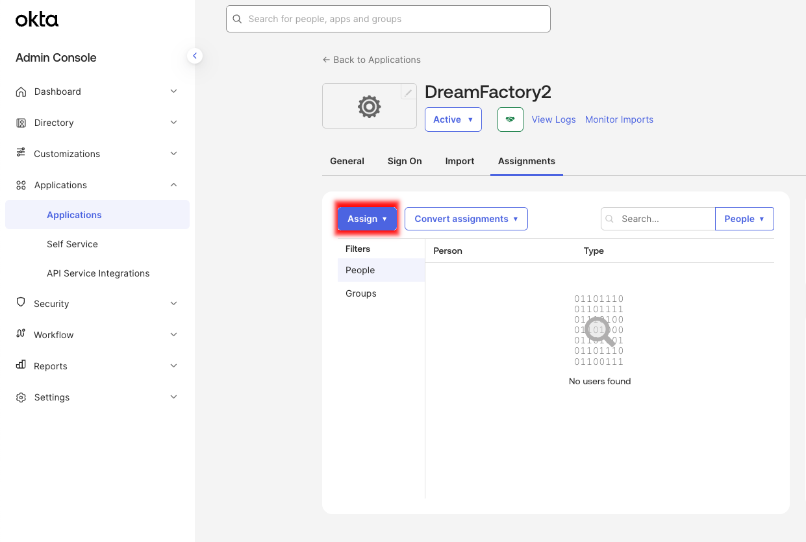Open Customizations from the sidebar icon
This screenshot has width=806, height=542.
click(20, 154)
